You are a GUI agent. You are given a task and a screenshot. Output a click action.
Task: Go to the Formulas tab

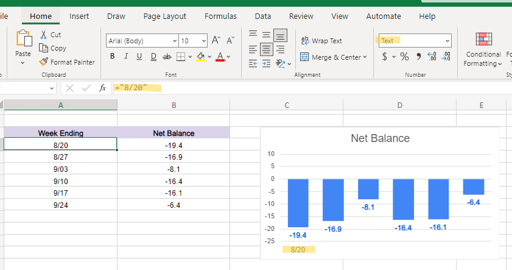point(220,16)
